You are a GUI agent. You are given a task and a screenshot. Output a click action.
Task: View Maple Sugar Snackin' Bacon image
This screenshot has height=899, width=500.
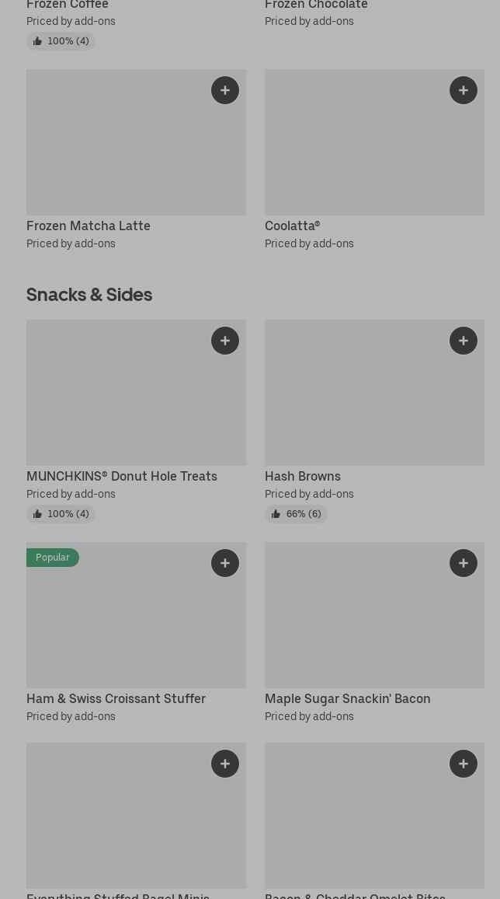coord(374,622)
